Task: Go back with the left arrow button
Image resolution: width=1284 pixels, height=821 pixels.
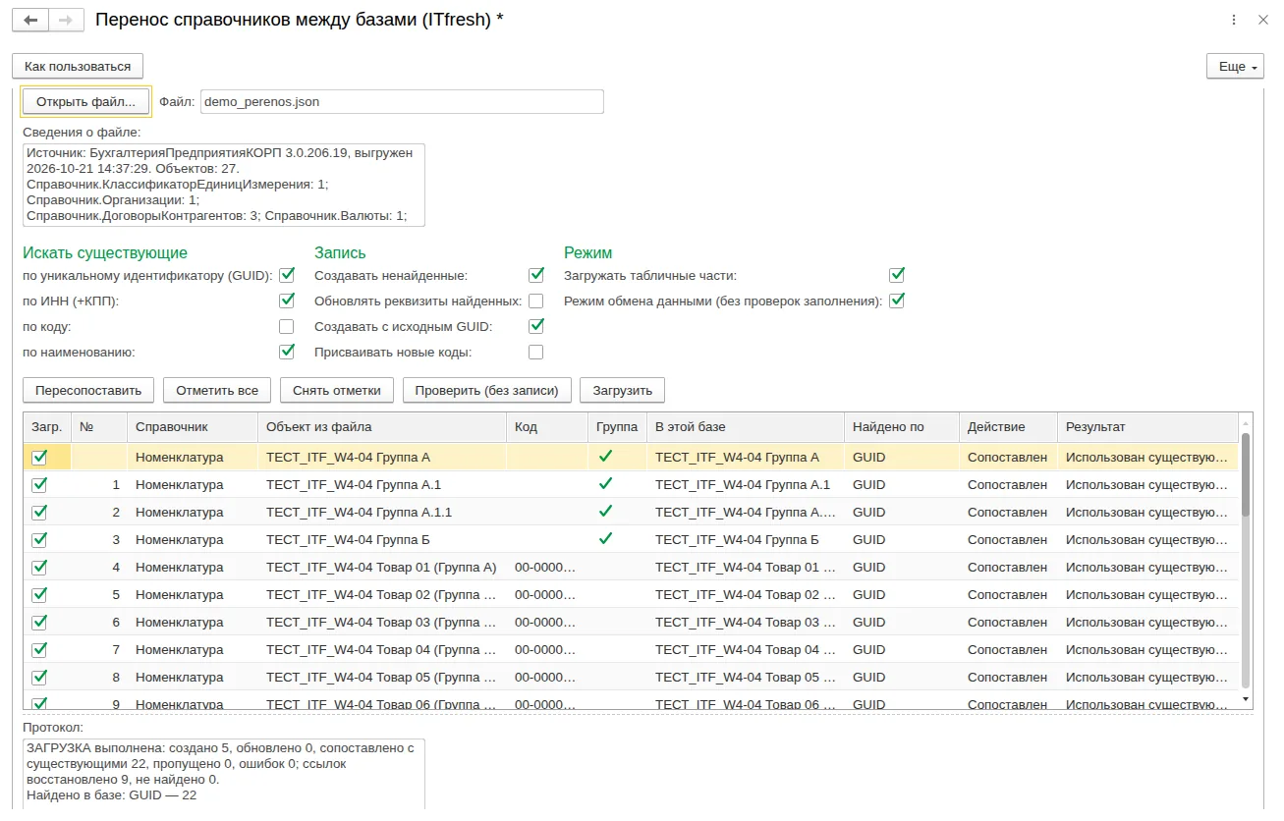Action: (30, 20)
